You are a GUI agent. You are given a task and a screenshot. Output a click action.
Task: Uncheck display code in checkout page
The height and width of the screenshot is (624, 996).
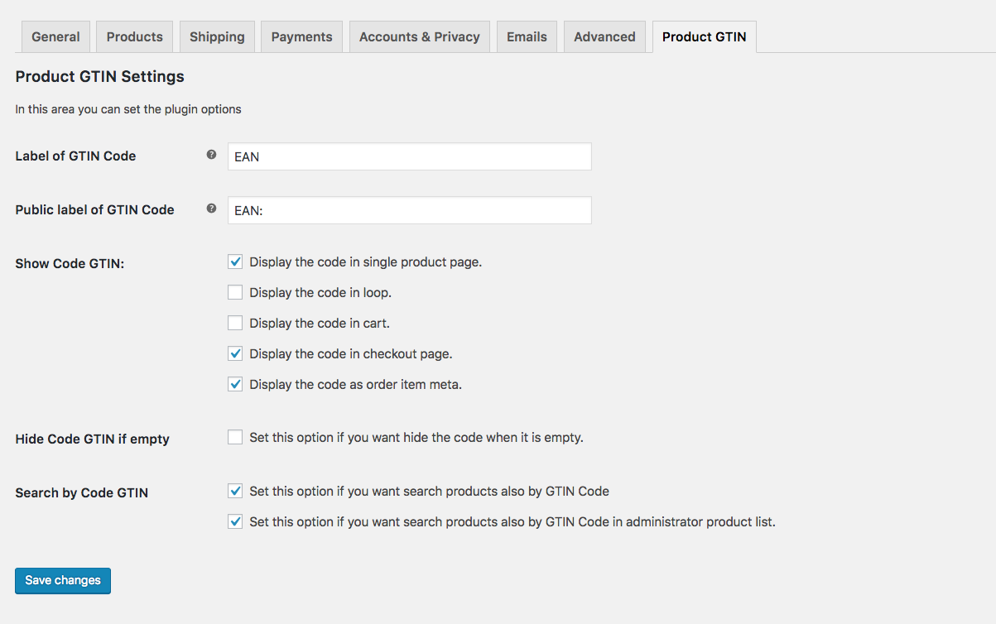pyautogui.click(x=235, y=354)
